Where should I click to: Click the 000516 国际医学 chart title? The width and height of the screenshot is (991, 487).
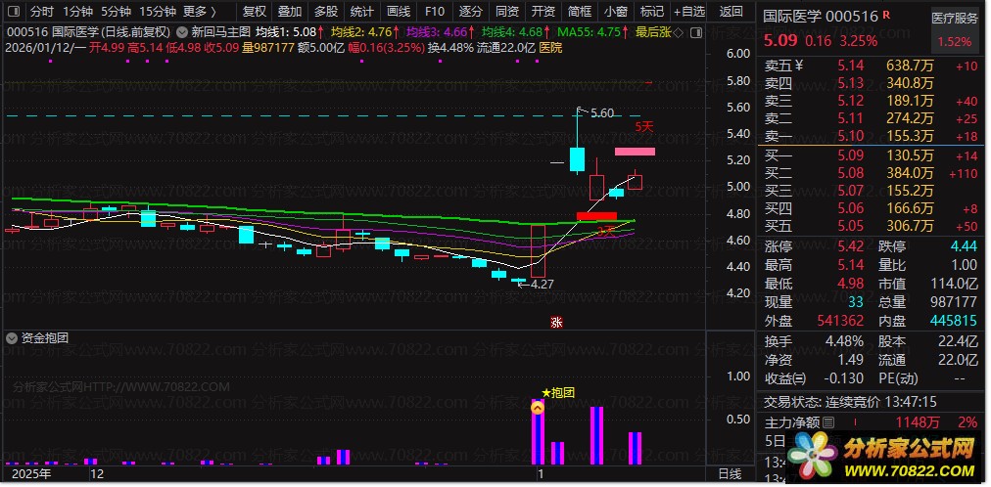point(88,31)
